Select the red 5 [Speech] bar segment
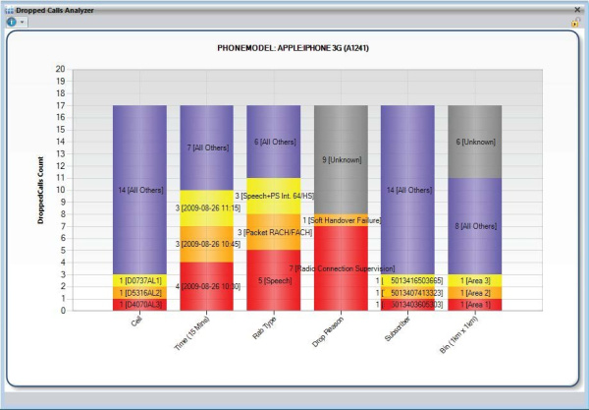Viewport: 589px width, 410px height. [274, 280]
